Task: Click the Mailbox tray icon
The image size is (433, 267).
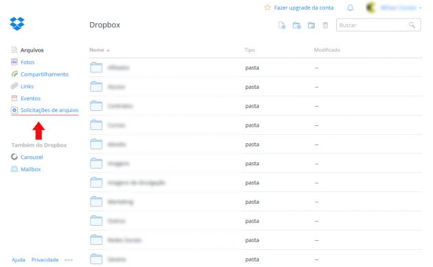Action: coord(14,169)
